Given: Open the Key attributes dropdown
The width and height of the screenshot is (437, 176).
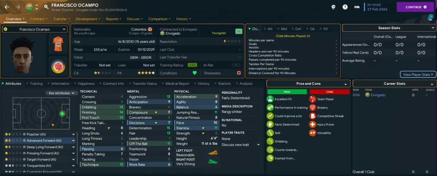Looking at the screenshot, I should 62,93.
